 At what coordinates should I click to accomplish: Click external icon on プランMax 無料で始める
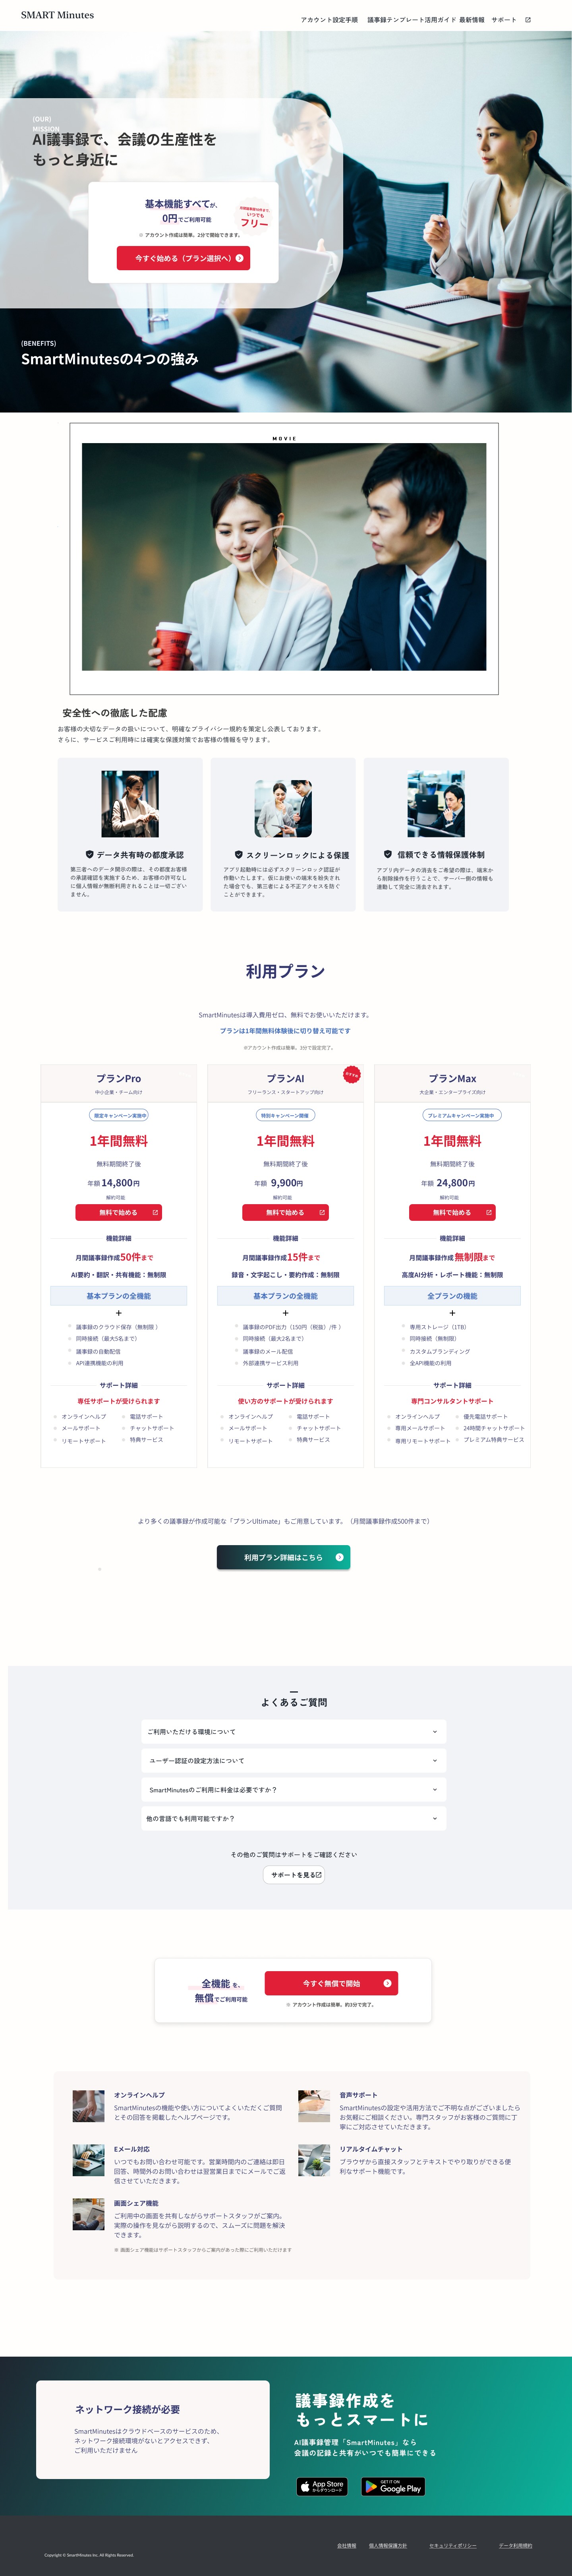[x=489, y=1212]
